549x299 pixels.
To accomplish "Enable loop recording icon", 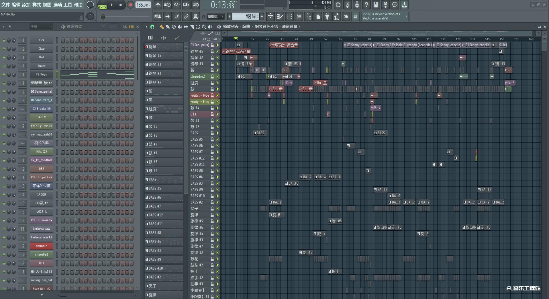I will click(x=196, y=5).
